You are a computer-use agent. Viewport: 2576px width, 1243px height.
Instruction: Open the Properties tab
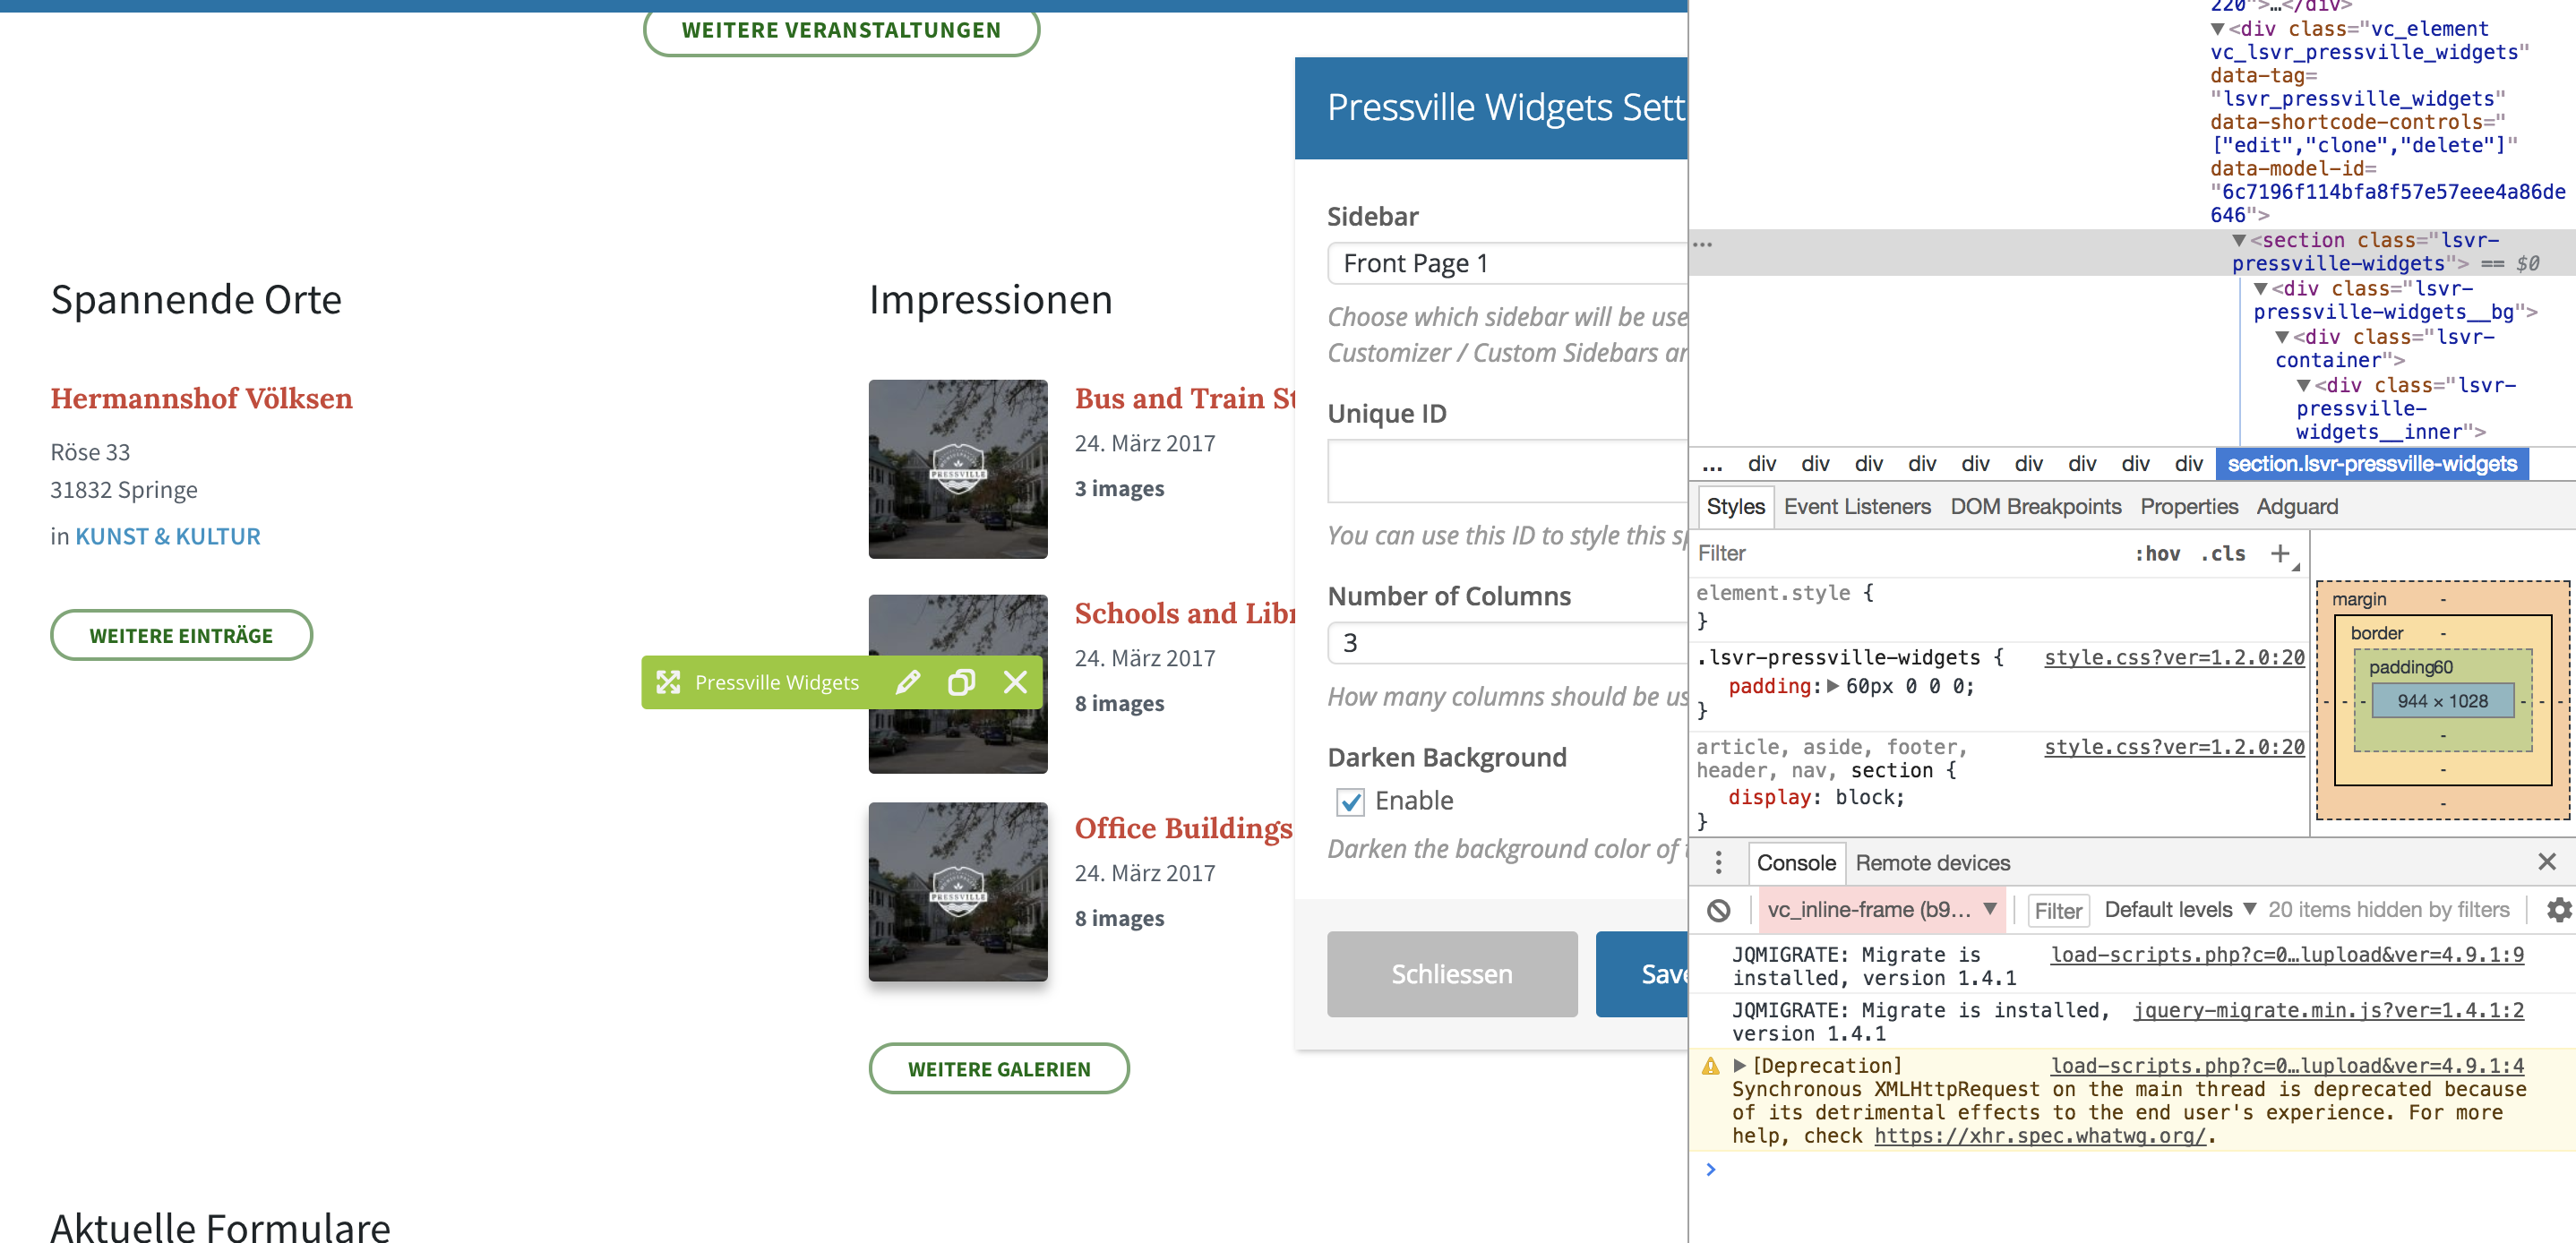pyautogui.click(x=2188, y=507)
